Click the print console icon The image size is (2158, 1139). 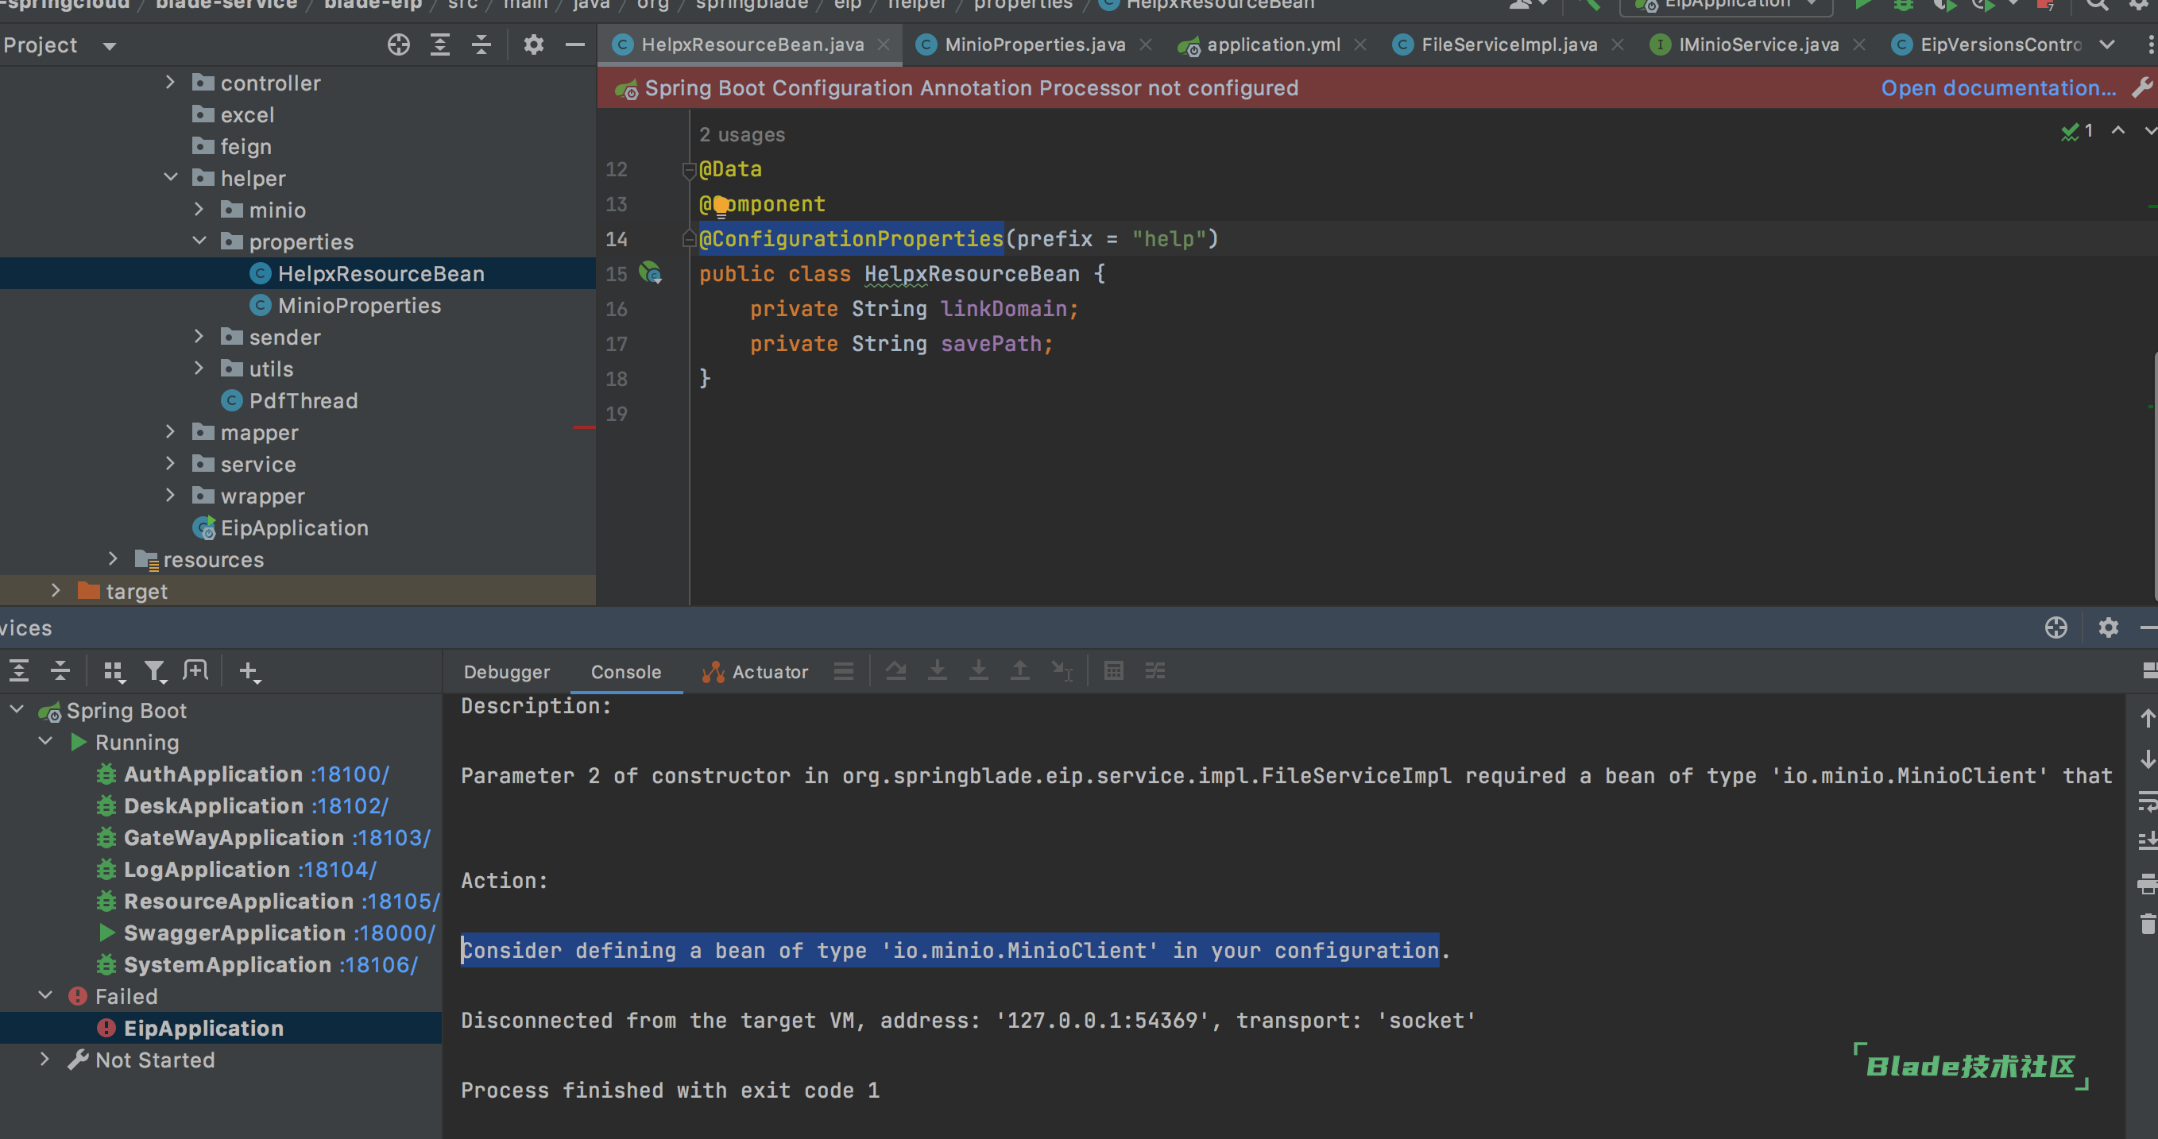point(2147,883)
